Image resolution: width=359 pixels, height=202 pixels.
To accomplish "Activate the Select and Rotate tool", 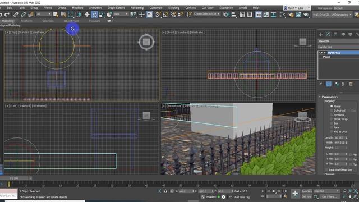I will point(94,15).
